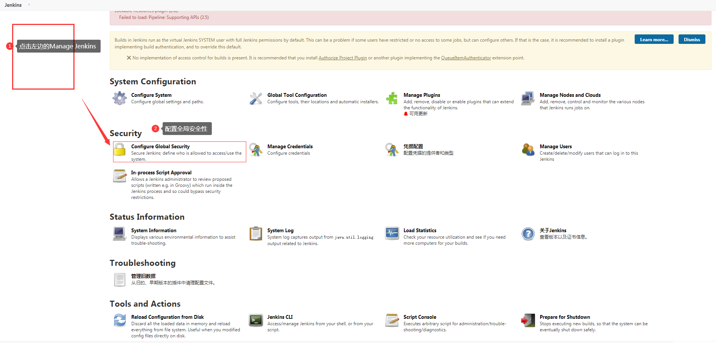Click the In-process Script Approval notepad icon
716x343 pixels.
click(120, 176)
